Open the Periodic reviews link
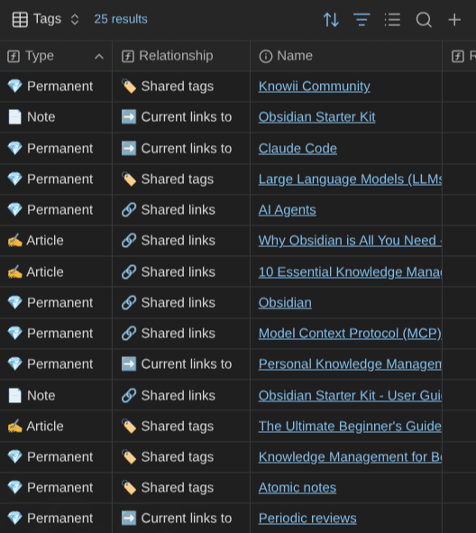 (x=307, y=518)
